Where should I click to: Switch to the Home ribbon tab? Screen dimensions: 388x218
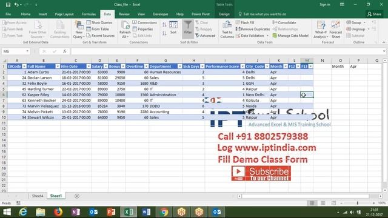point(25,14)
